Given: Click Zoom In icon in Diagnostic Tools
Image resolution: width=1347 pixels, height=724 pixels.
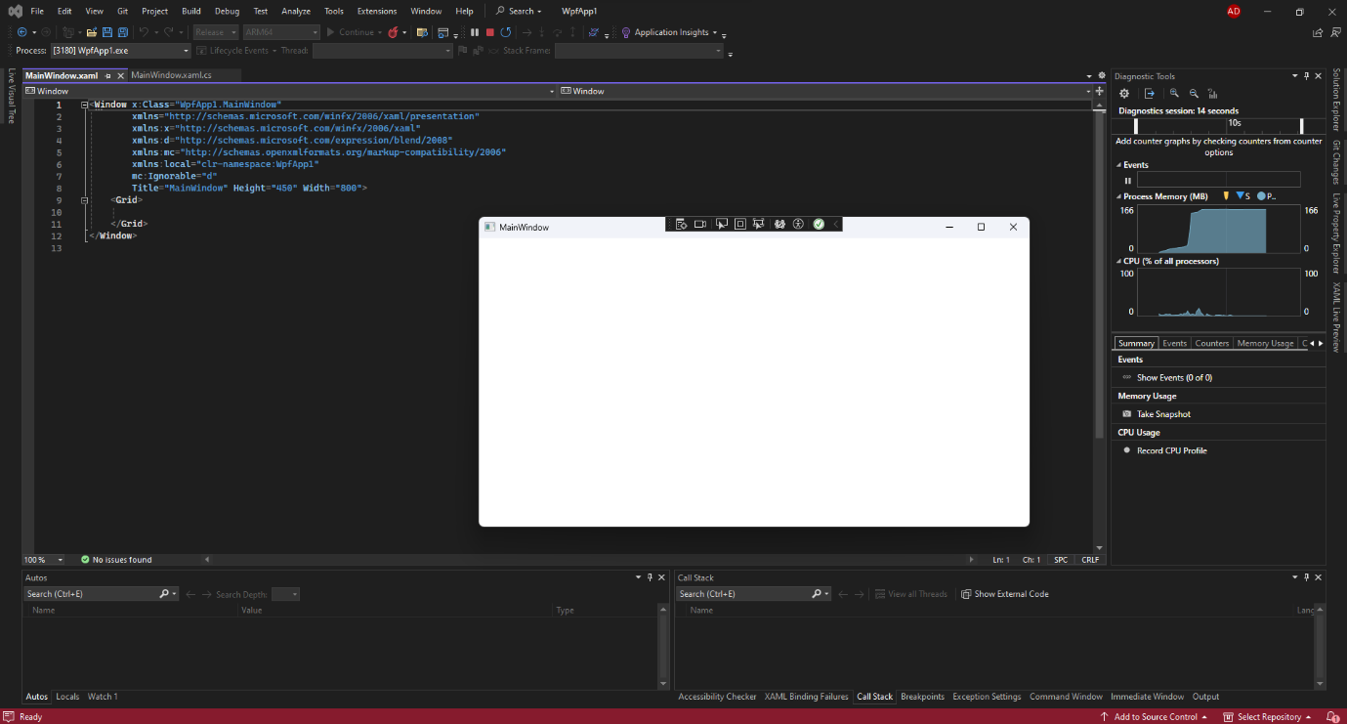Looking at the screenshot, I should click(x=1174, y=94).
